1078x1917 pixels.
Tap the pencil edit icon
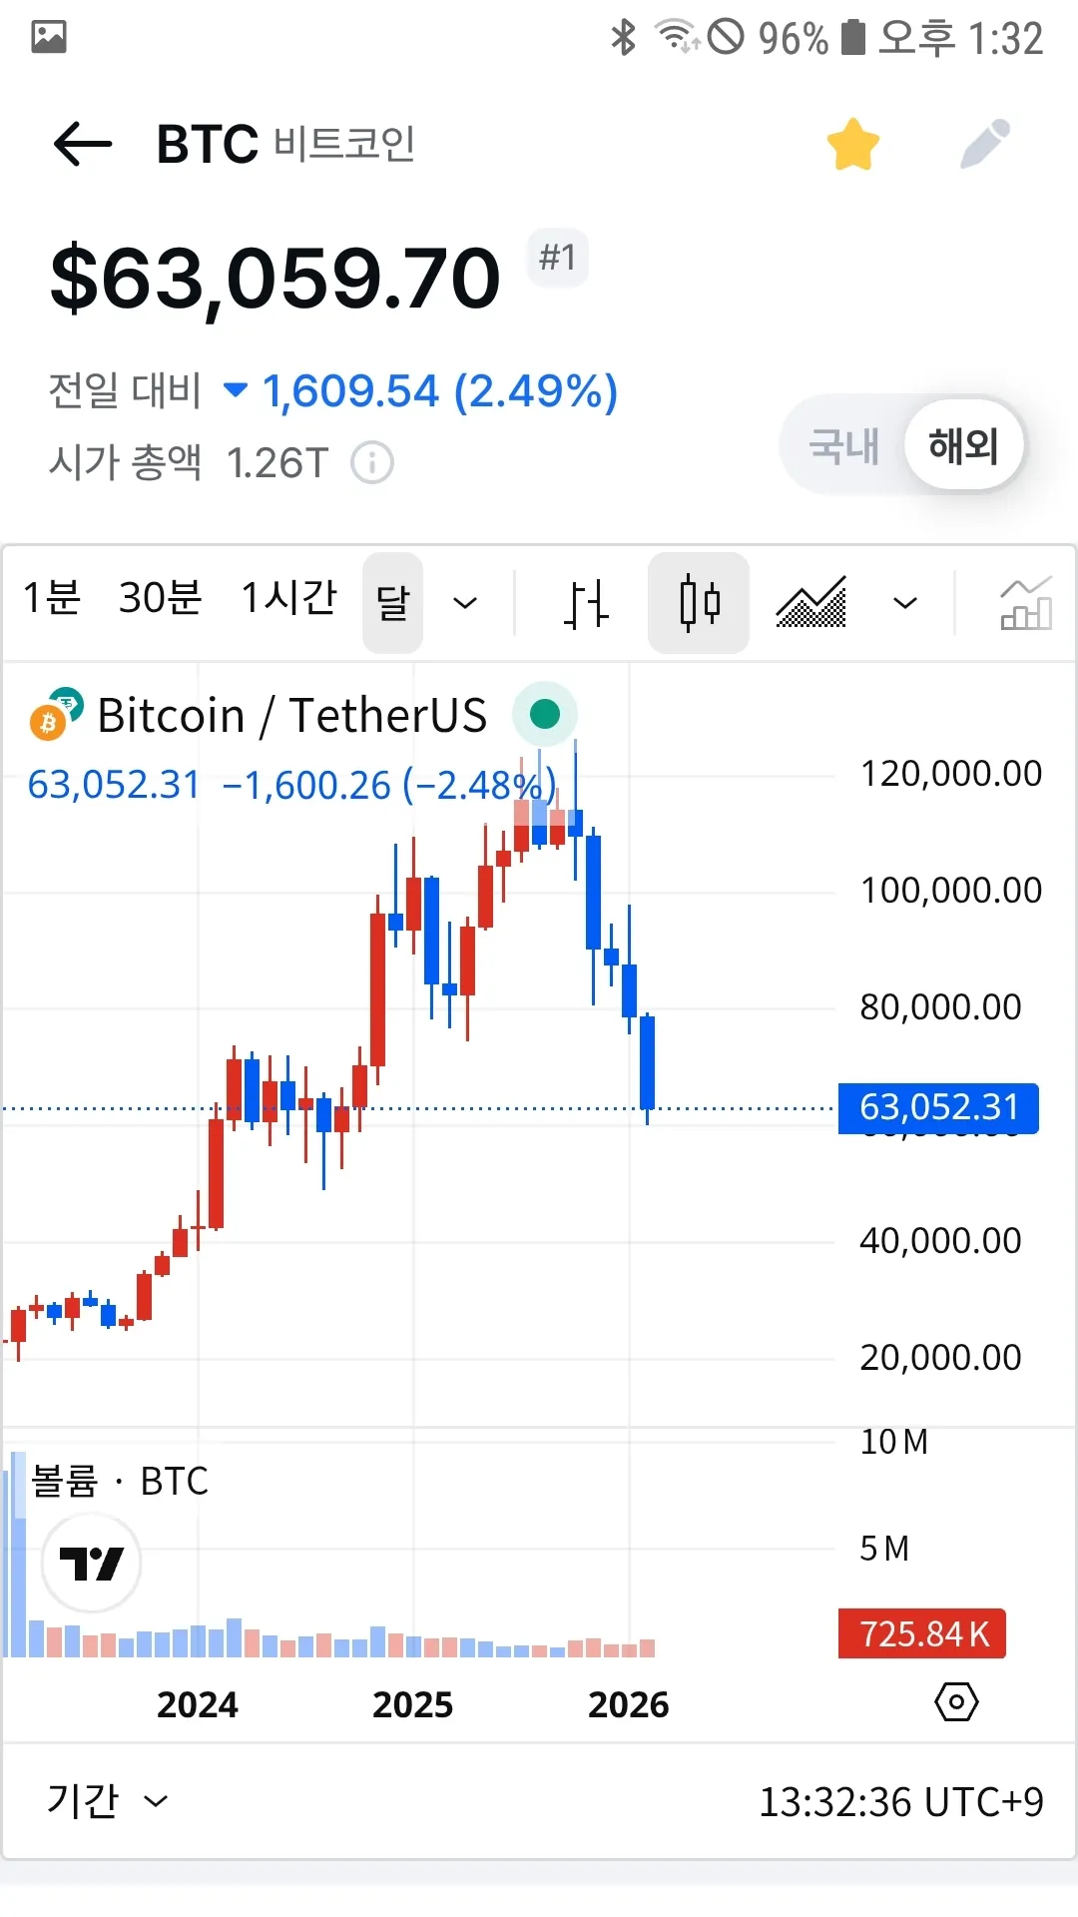985,145
